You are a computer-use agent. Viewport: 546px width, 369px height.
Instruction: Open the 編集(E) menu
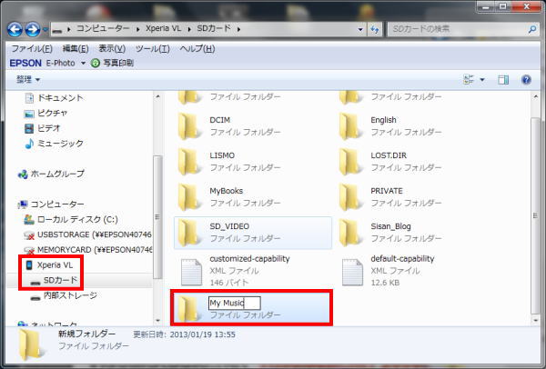click(76, 48)
